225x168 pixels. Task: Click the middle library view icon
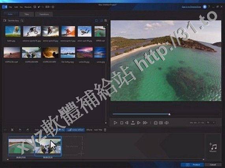coord(101,21)
